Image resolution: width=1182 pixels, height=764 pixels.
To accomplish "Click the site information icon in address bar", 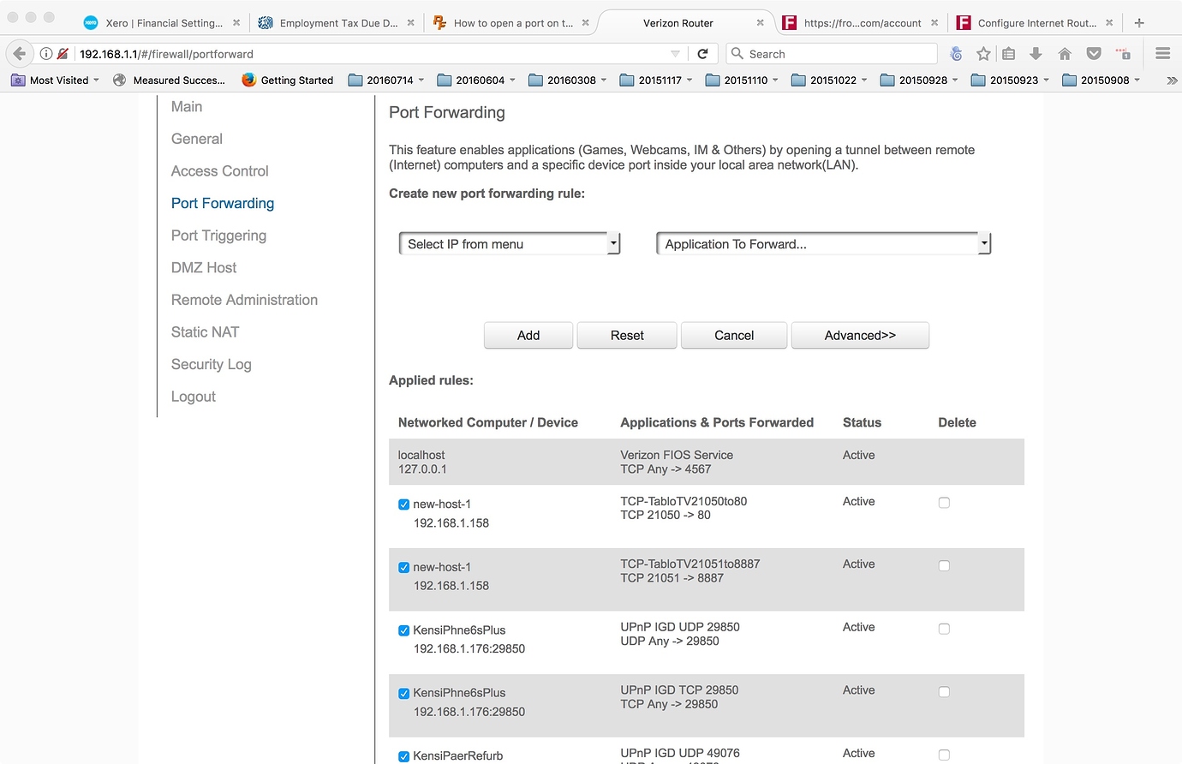I will coord(46,54).
